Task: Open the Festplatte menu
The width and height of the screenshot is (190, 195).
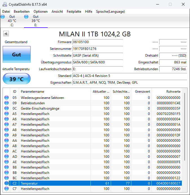Action: tap(74, 12)
